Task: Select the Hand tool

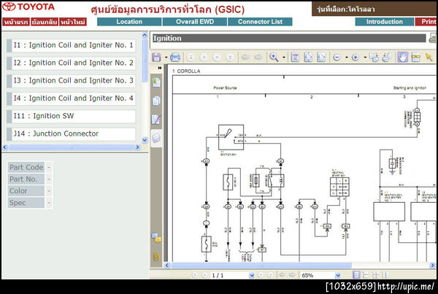Action: click(x=402, y=57)
